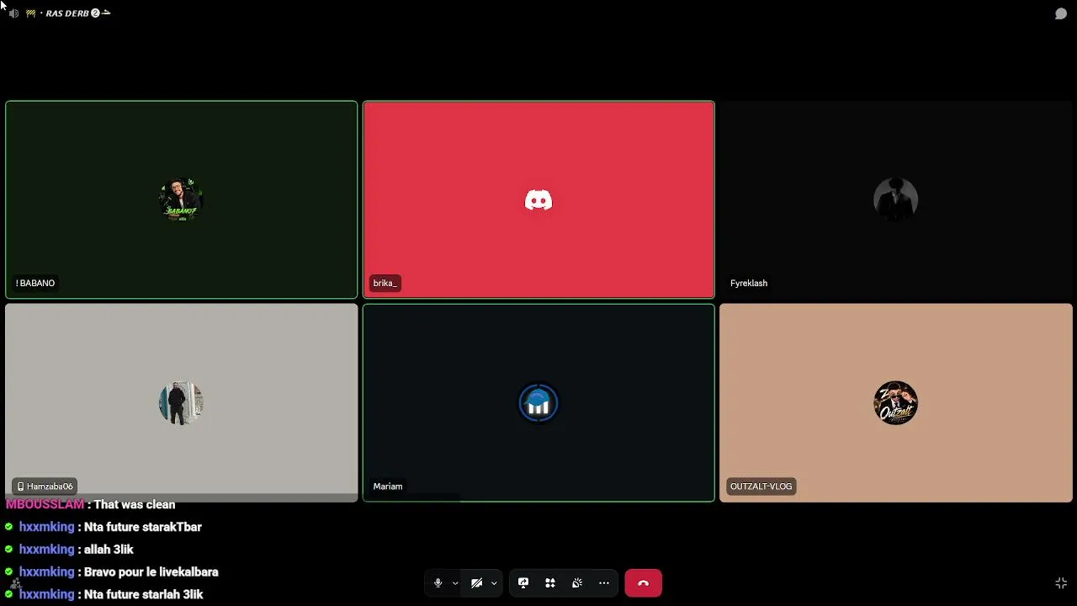Click the ! BABANO avatar
Image resolution: width=1077 pixels, height=606 pixels.
182,199
